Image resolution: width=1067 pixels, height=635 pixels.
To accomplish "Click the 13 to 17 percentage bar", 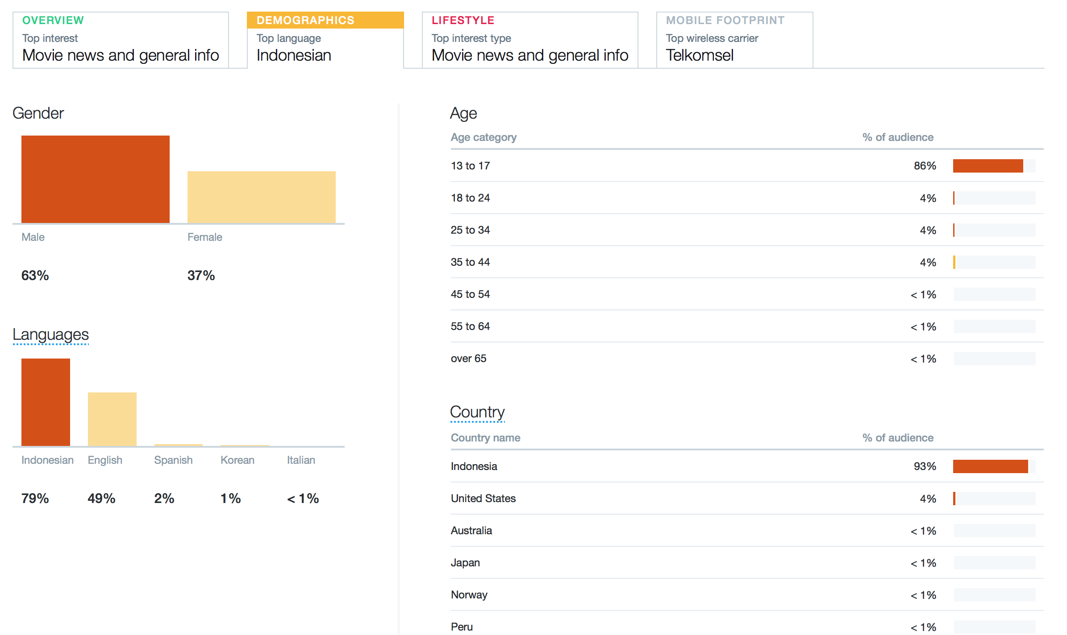I will [x=988, y=166].
